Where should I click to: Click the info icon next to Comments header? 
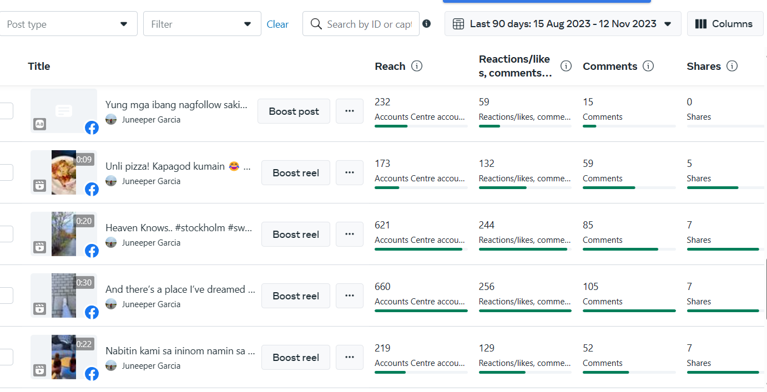(x=648, y=66)
